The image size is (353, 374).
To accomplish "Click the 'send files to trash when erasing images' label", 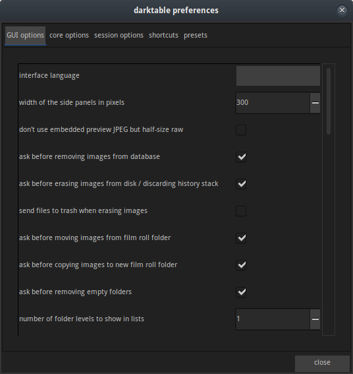I will [83, 211].
